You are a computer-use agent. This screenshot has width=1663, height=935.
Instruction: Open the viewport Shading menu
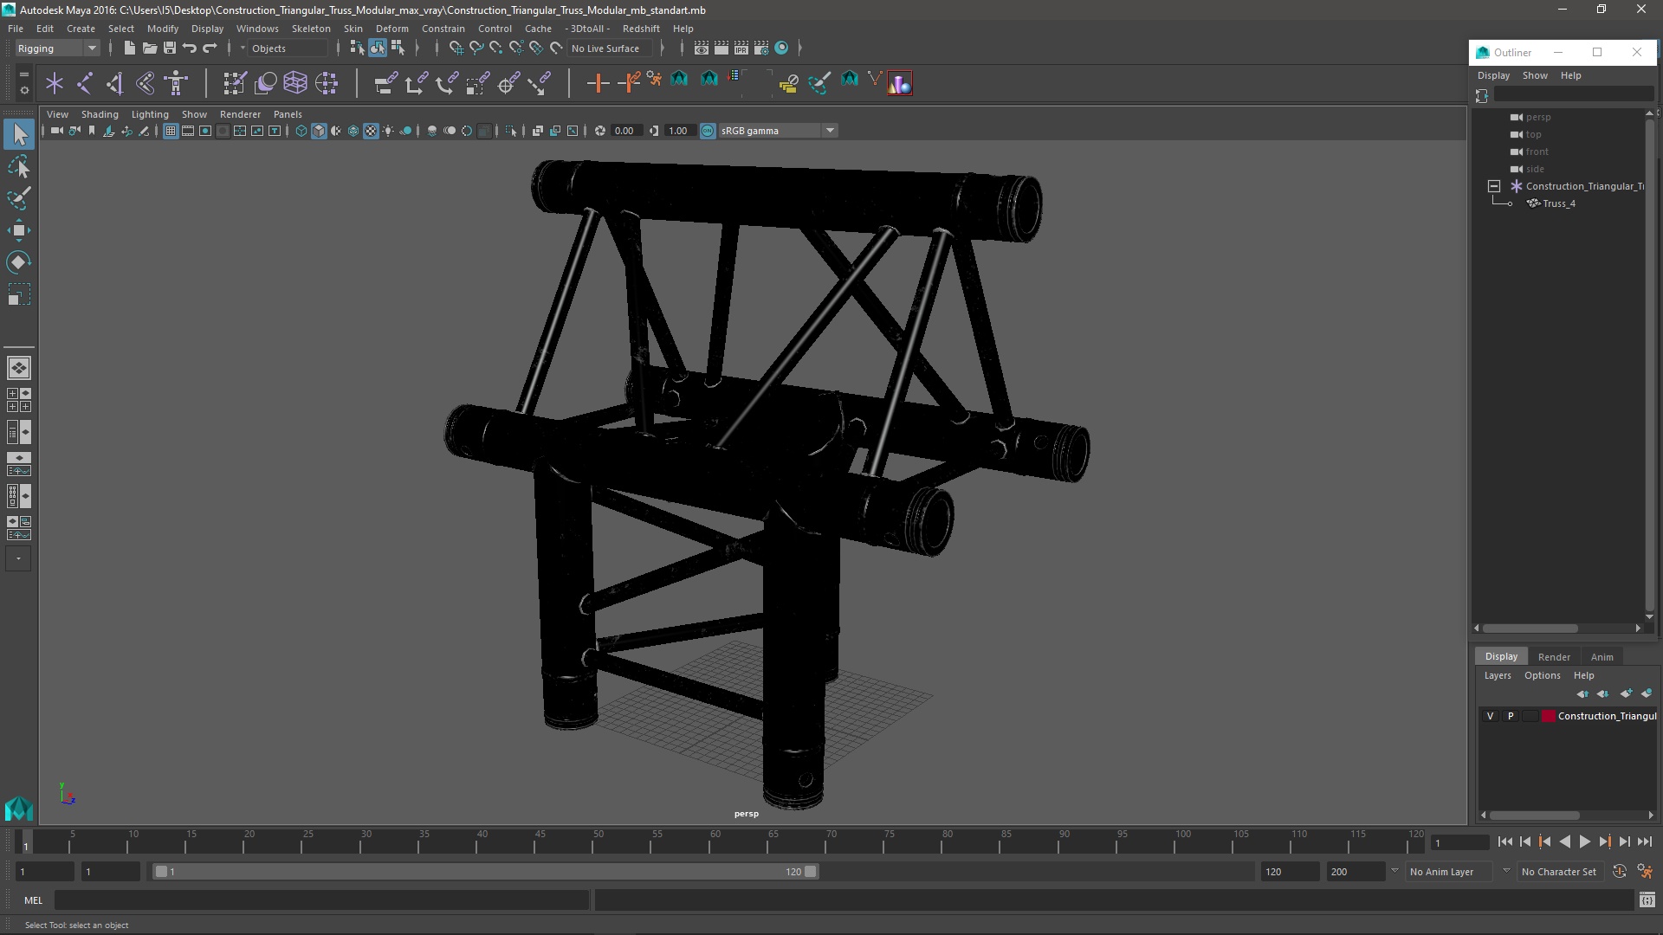coord(100,114)
